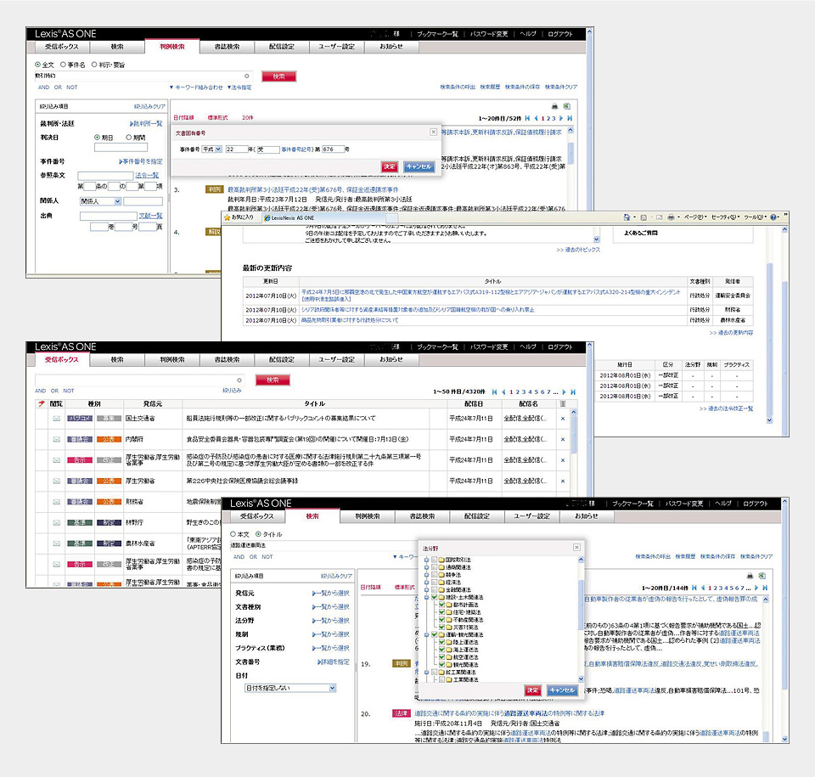This screenshot has width=815, height=777.
Task: Click print icon in bottom 検索 window
Action: [750, 576]
